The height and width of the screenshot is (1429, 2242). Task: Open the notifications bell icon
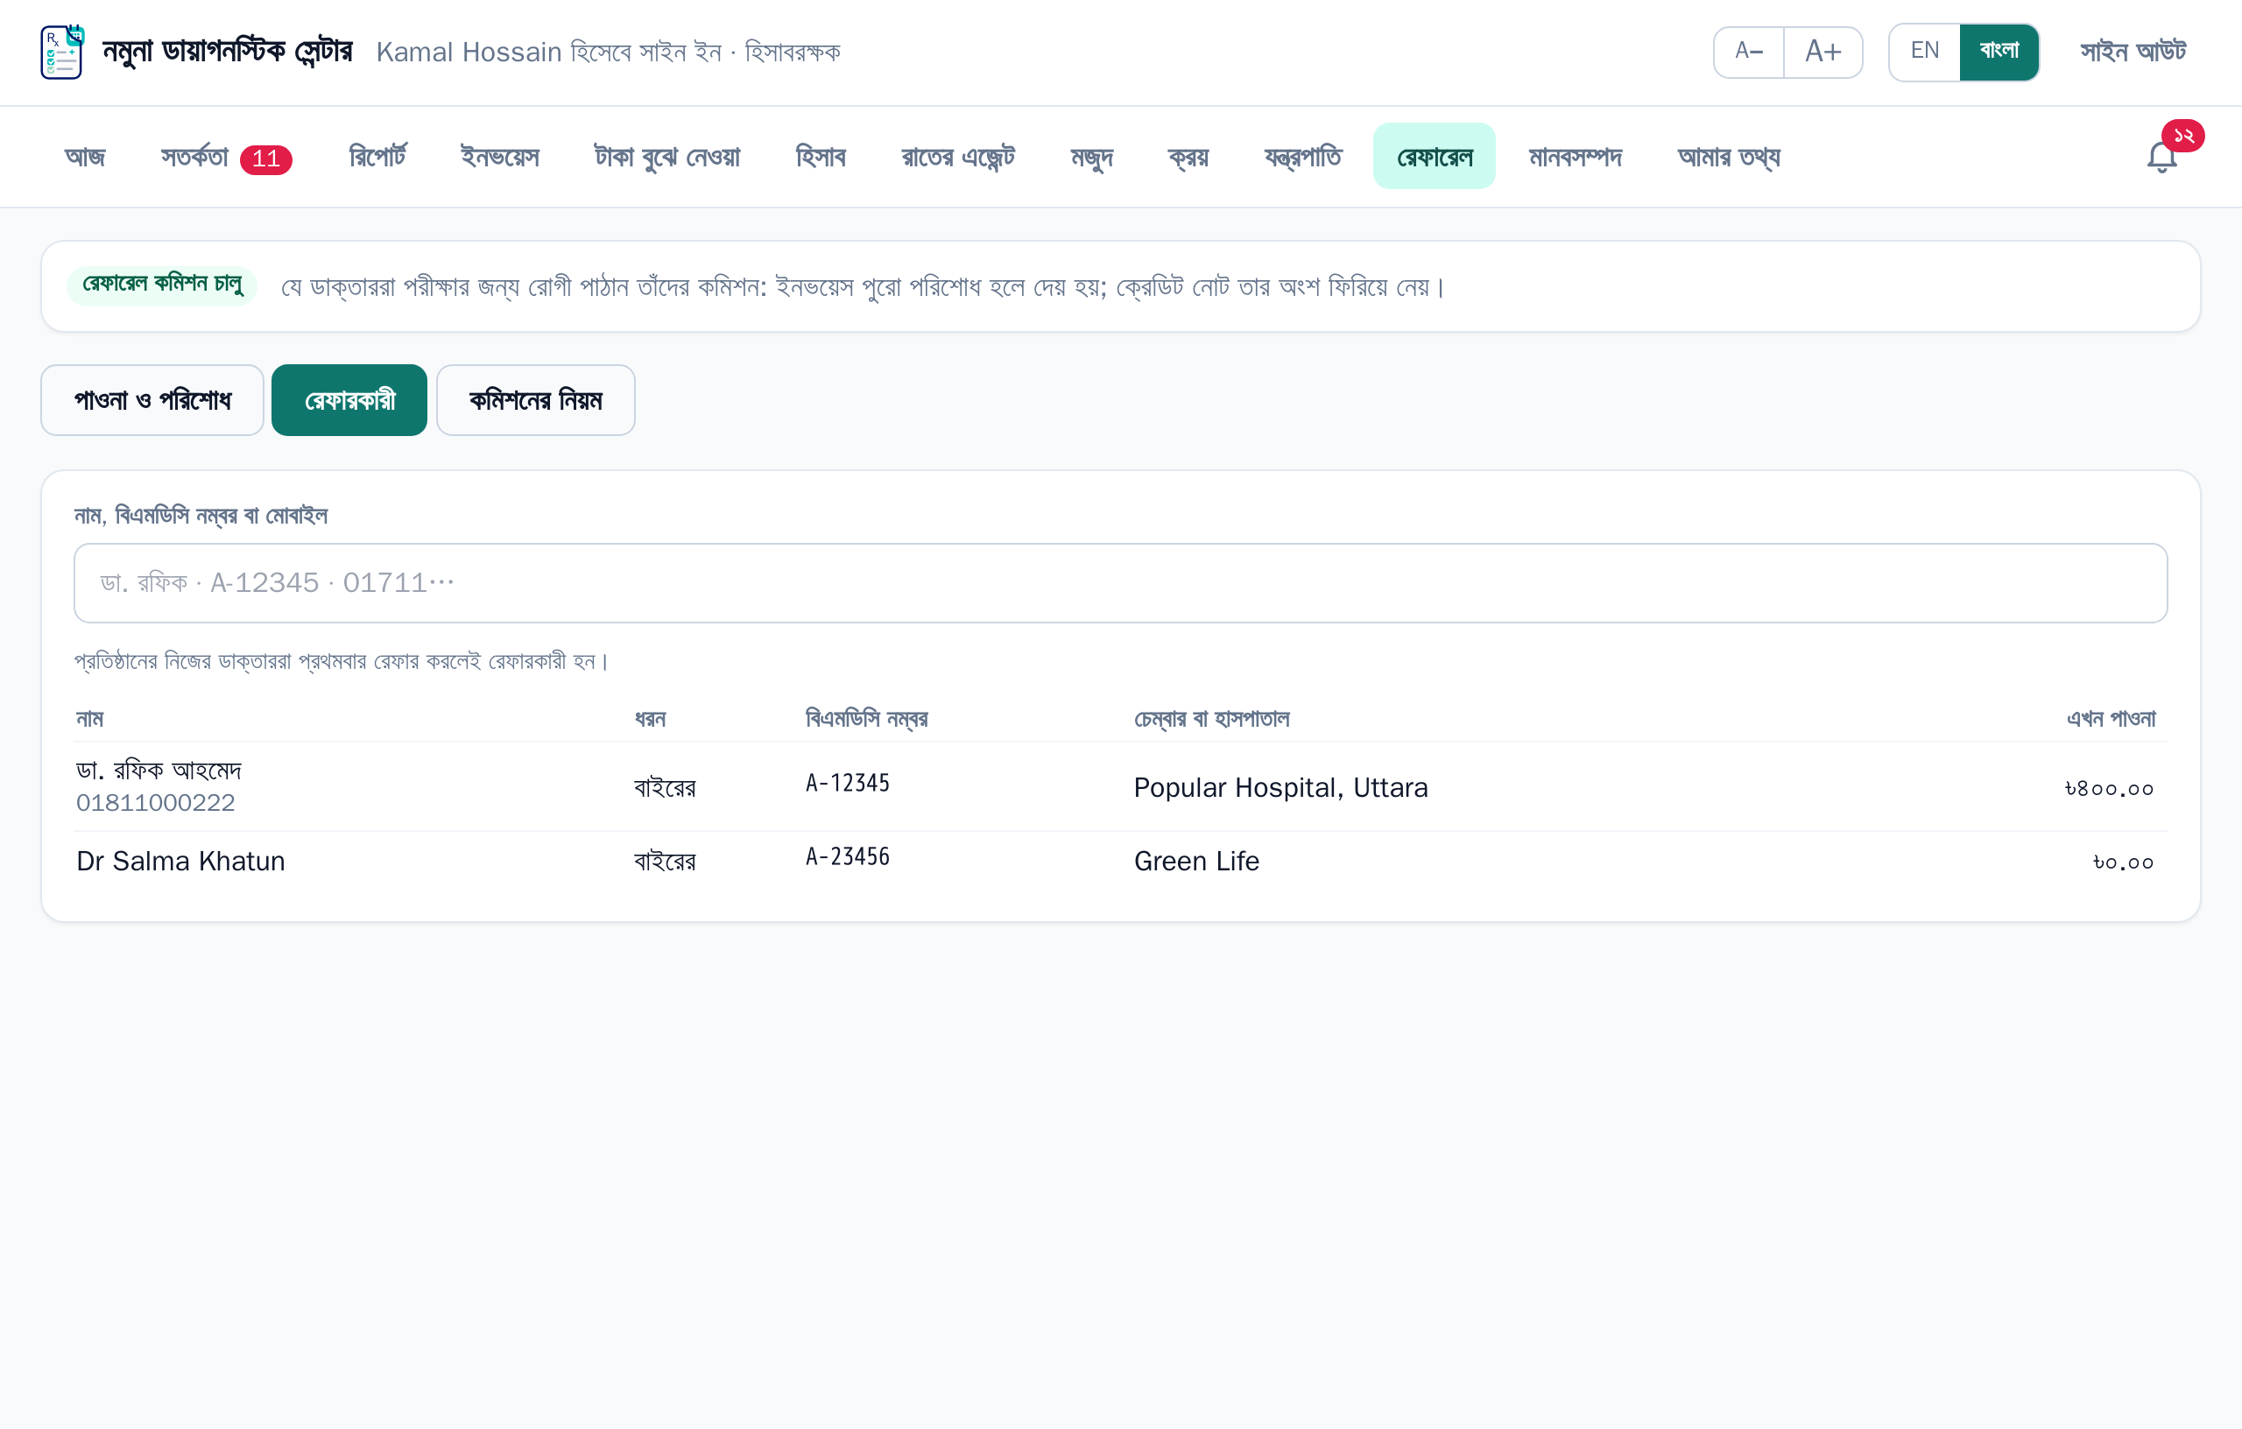2162,157
